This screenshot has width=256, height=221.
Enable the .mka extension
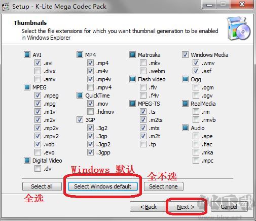[196, 152]
